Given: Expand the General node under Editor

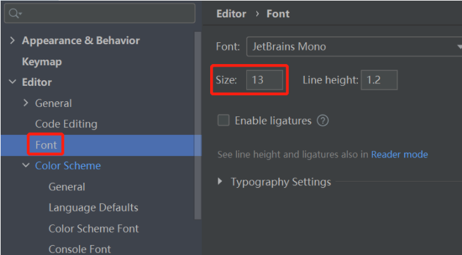Looking at the screenshot, I should (26, 103).
